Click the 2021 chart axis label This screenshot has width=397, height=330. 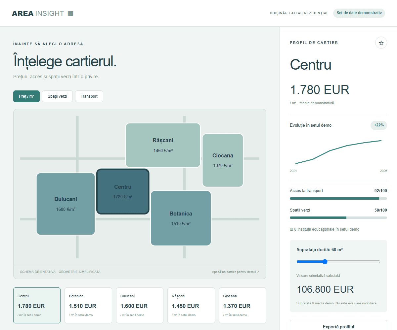click(293, 171)
